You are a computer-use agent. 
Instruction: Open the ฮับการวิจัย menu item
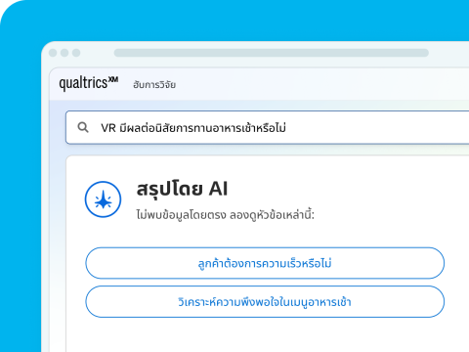[154, 85]
